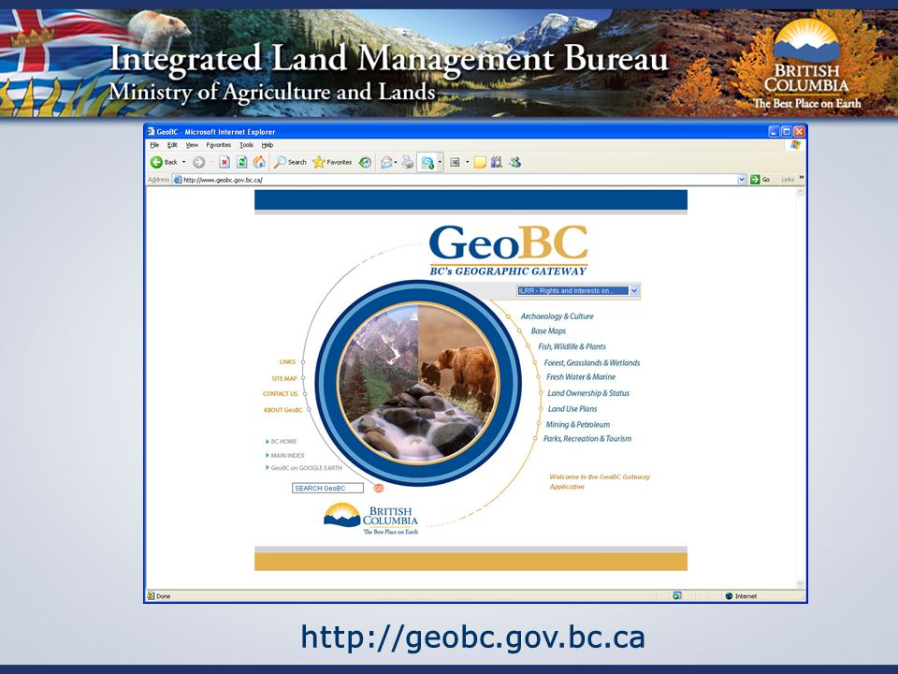
Task: Open the Favorites star pane
Action: point(332,162)
